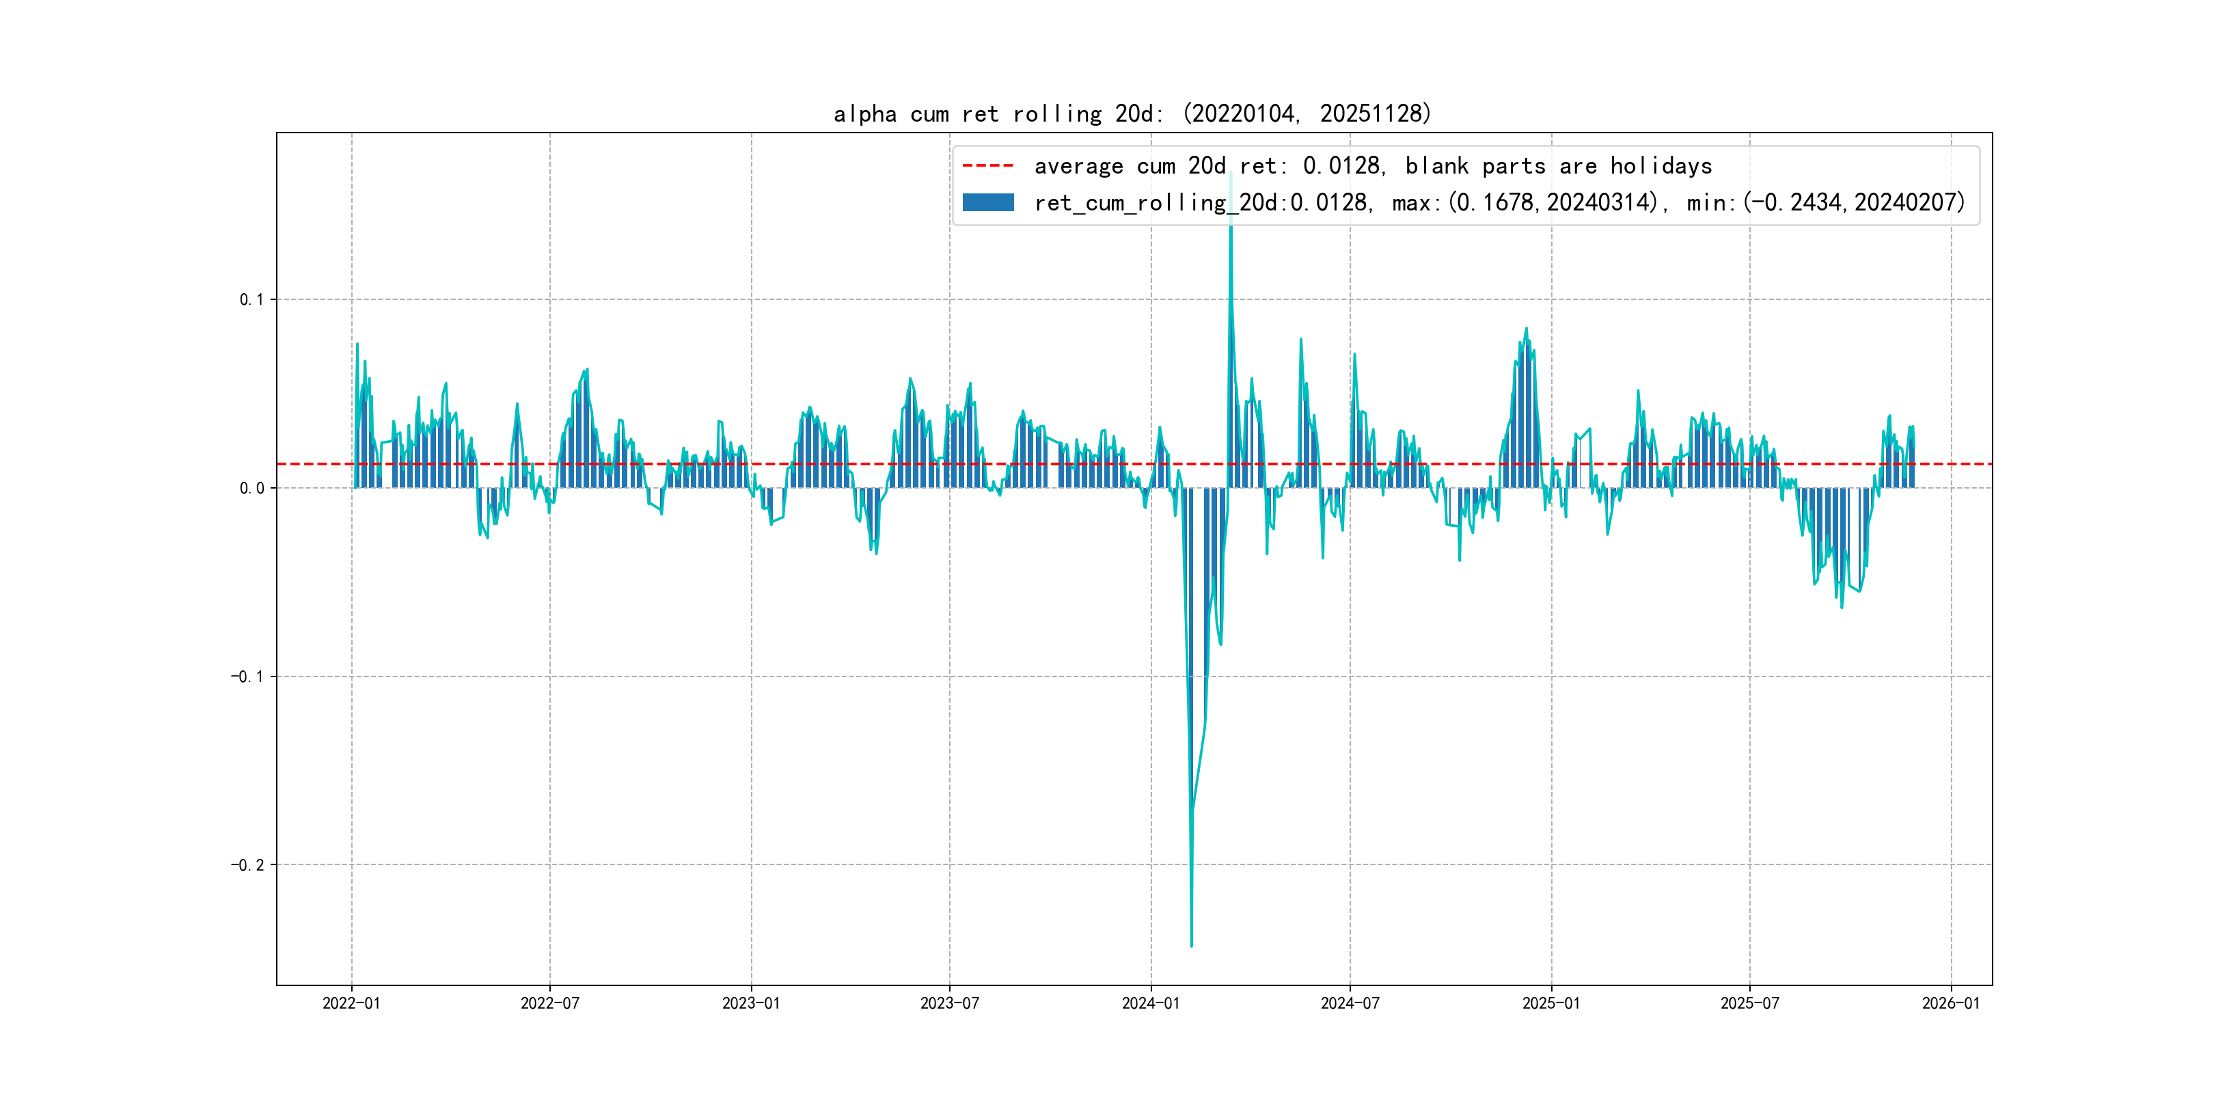This screenshot has width=2214, height=1107.
Task: Click the 2022-01 x-axis tick label
Action: pyautogui.click(x=351, y=1003)
